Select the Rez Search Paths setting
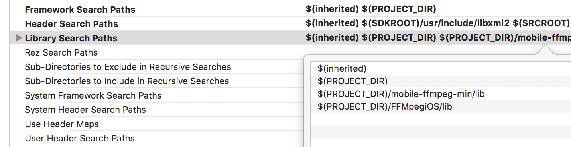 [61, 52]
